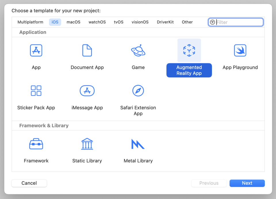The width and height of the screenshot is (276, 199).
Task: Open the DriverKit templates
Action: [x=165, y=22]
